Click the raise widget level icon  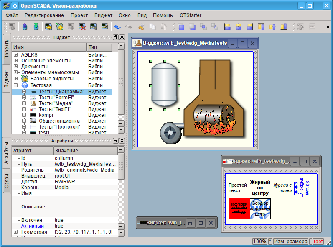181,27
